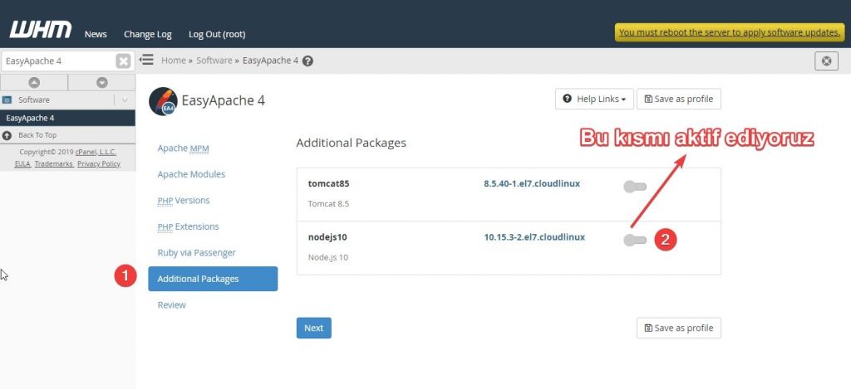Select the Apache Modules tab
851x389 pixels.
(x=191, y=174)
